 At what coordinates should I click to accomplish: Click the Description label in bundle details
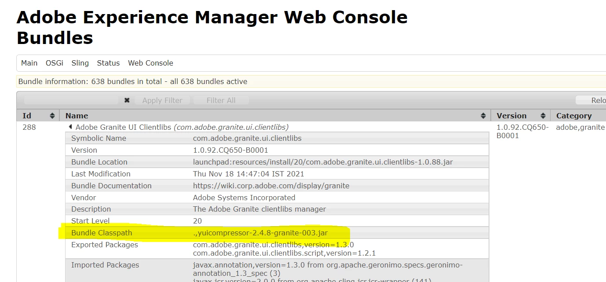pyautogui.click(x=91, y=209)
